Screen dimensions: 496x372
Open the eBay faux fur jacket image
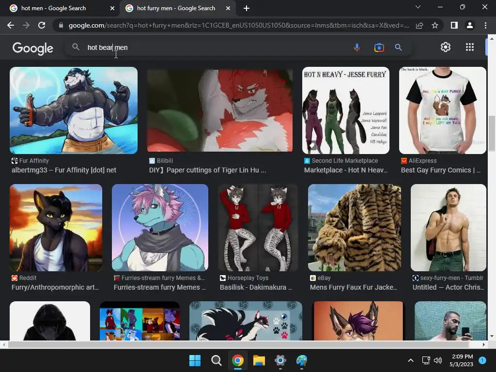(x=355, y=228)
